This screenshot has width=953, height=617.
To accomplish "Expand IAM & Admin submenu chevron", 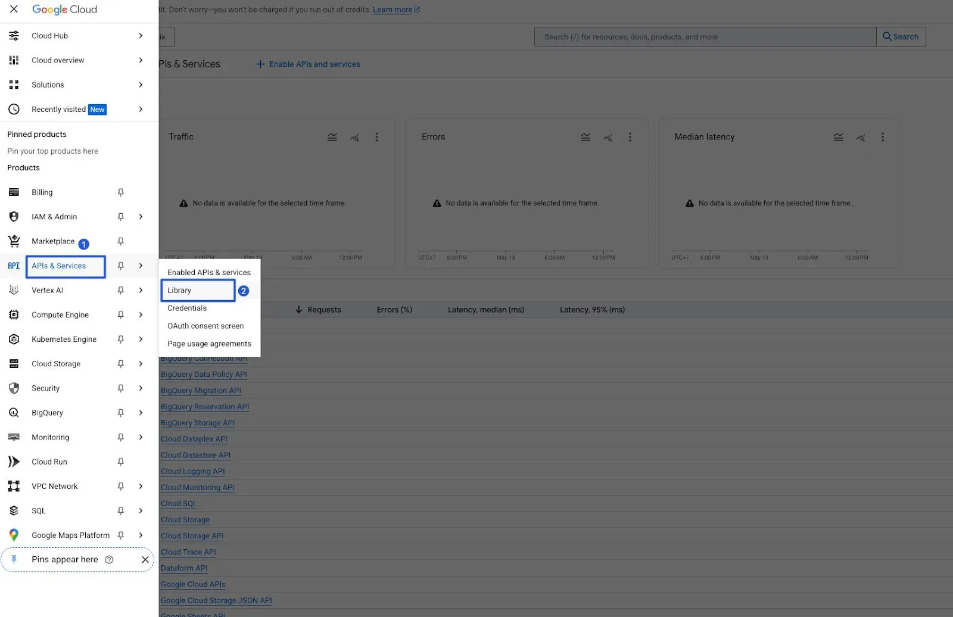I will click(141, 217).
